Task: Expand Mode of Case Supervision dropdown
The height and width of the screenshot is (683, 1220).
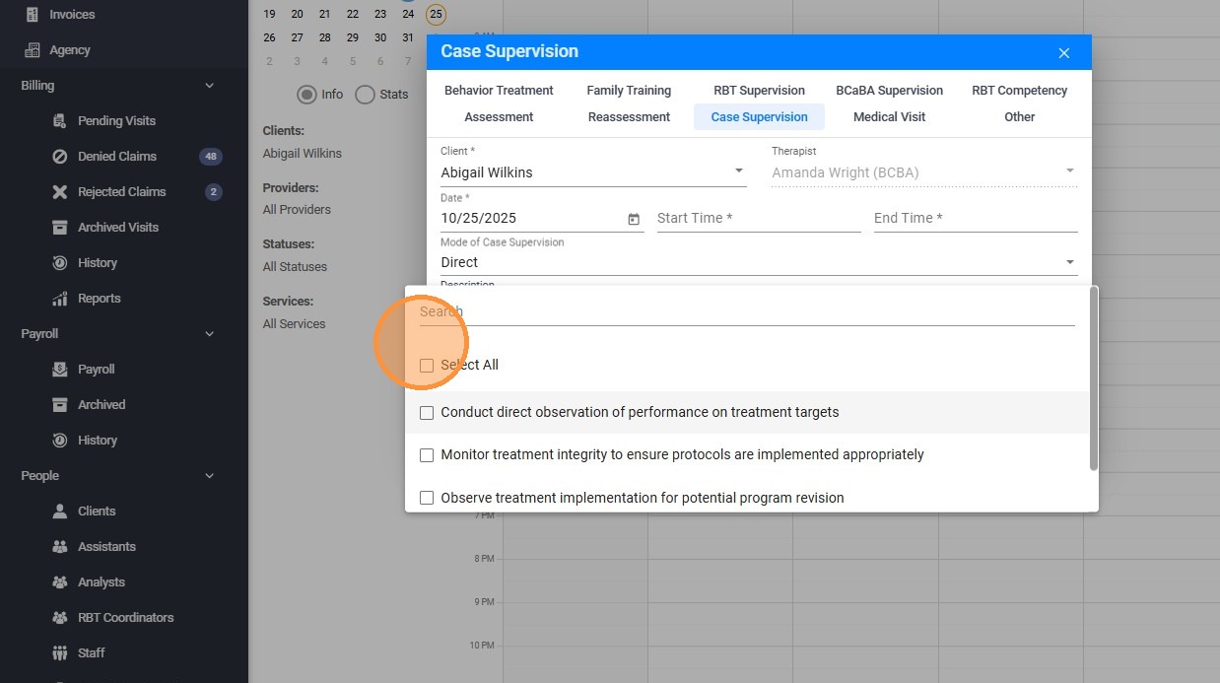Action: 1069,262
